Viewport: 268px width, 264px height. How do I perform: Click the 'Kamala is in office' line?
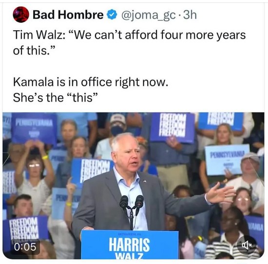pos(91,82)
